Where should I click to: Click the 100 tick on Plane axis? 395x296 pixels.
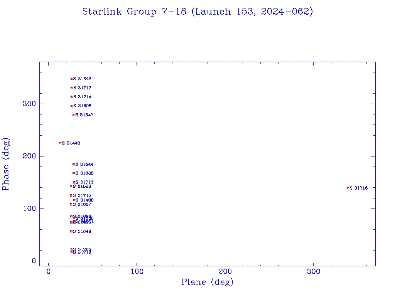(x=137, y=271)
